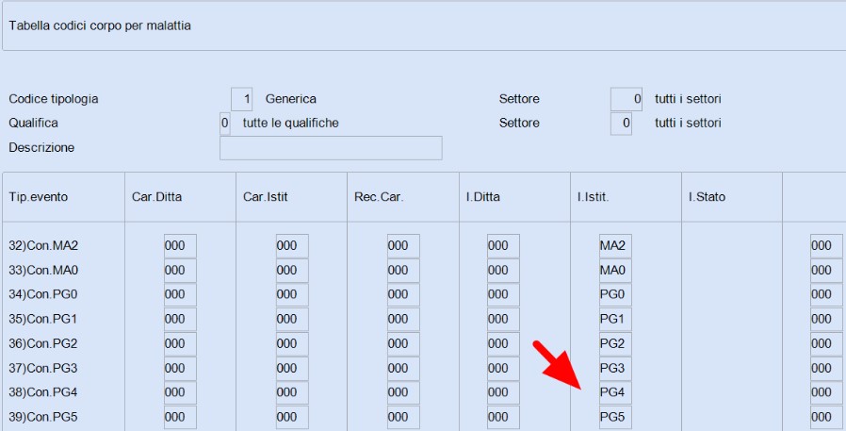
Task: Focus the empty Descrizione input field
Action: pyautogui.click(x=331, y=148)
